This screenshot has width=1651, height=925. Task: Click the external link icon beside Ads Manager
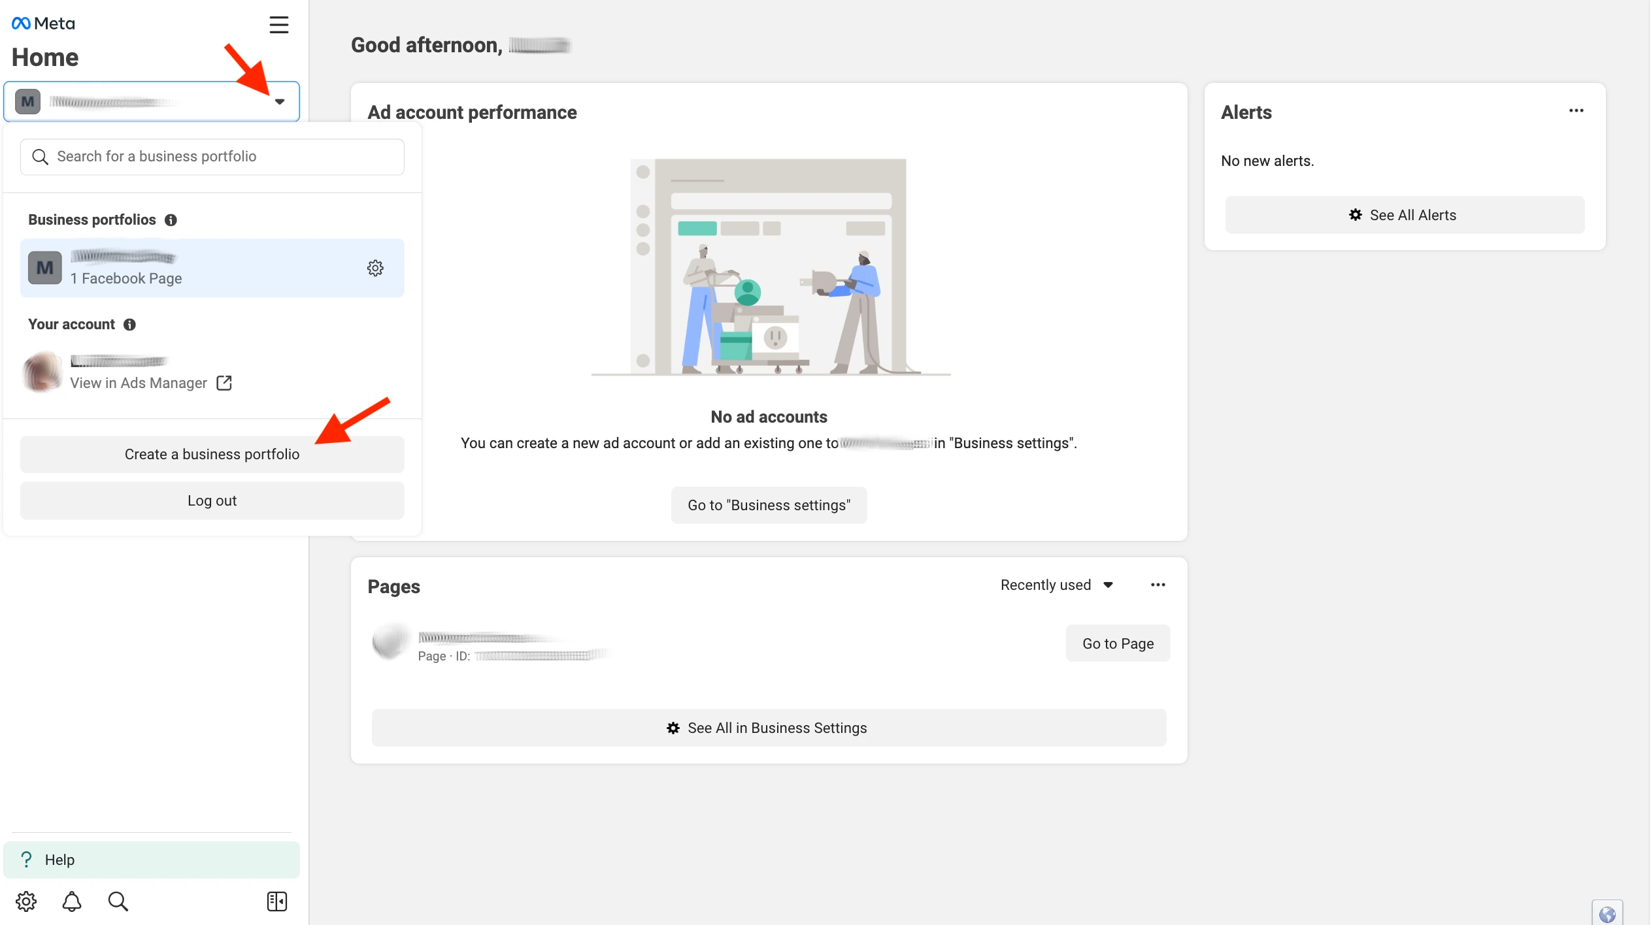[x=224, y=383]
